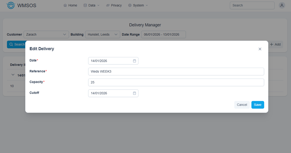Open the Privacy menu item
This screenshot has width=291, height=153.
pyautogui.click(x=114, y=5)
